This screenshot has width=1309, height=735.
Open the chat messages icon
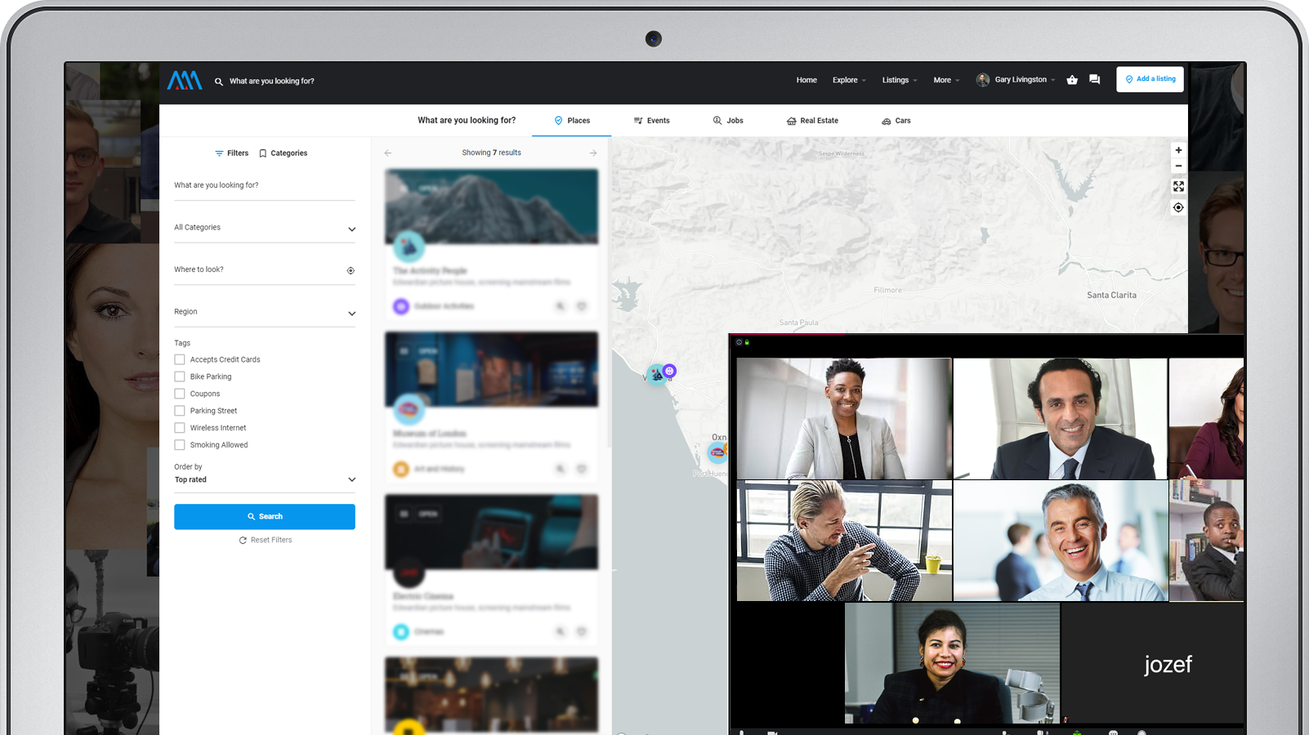pos(1094,80)
